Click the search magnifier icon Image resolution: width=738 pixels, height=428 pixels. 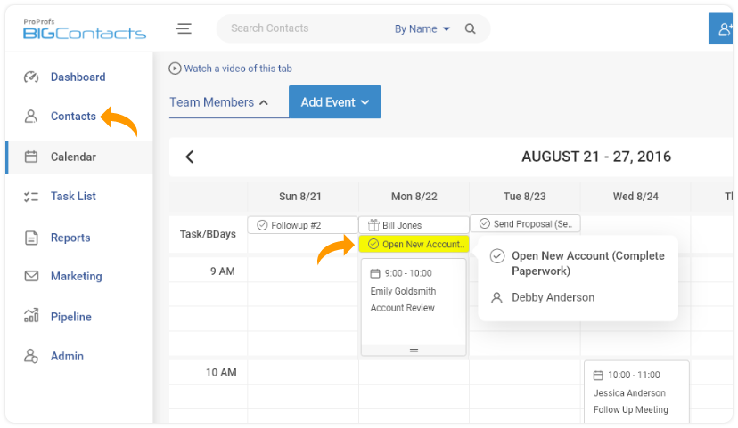click(x=471, y=28)
